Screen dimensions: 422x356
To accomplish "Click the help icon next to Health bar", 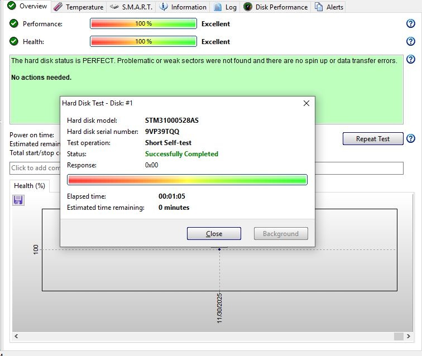I will click(x=411, y=41).
